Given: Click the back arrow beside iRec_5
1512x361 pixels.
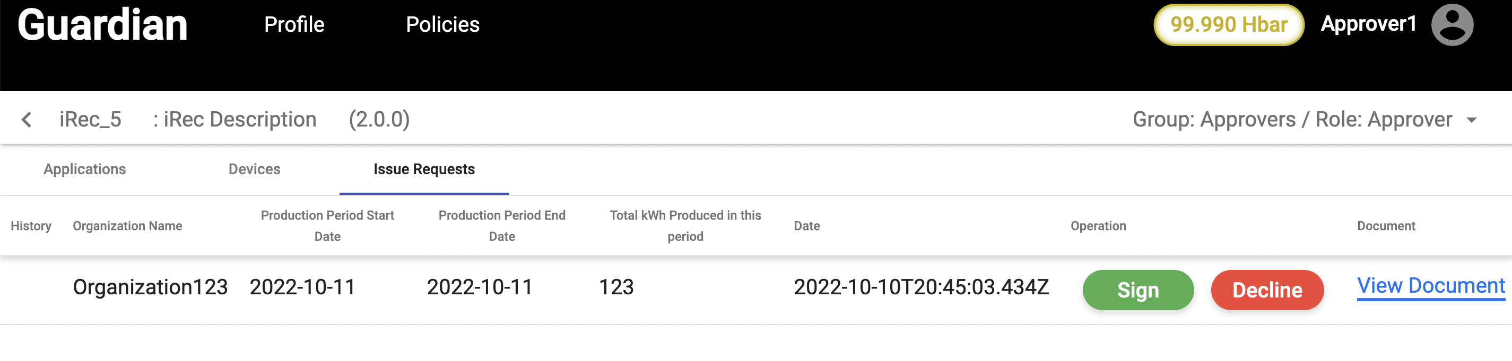Looking at the screenshot, I should (x=27, y=120).
